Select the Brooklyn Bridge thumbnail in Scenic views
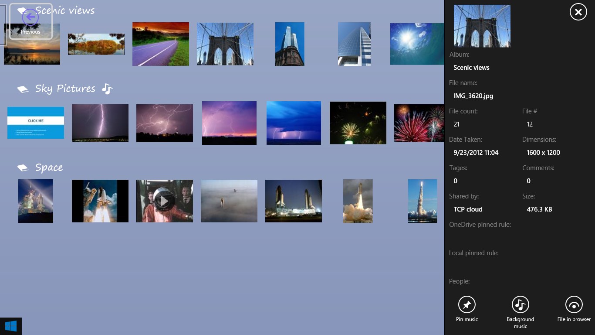 225,44
